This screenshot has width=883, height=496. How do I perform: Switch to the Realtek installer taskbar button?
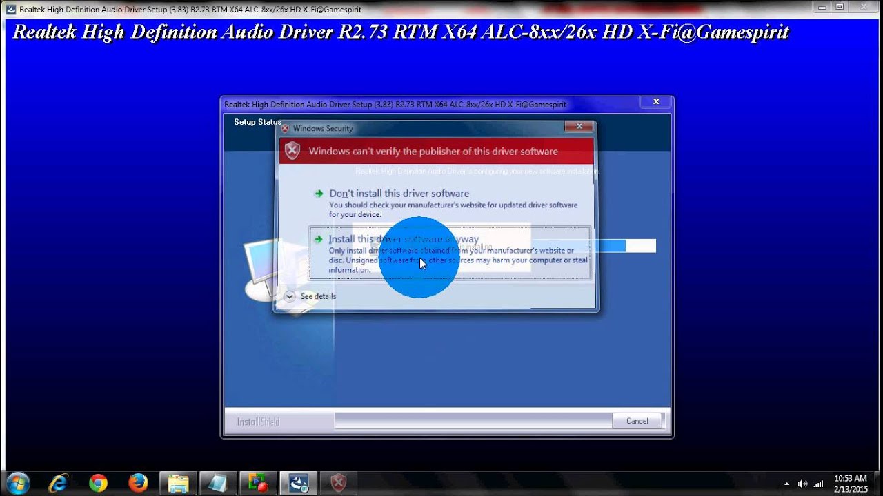click(298, 483)
